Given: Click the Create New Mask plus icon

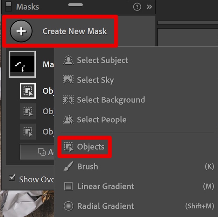Looking at the screenshot, I should click(21, 31).
